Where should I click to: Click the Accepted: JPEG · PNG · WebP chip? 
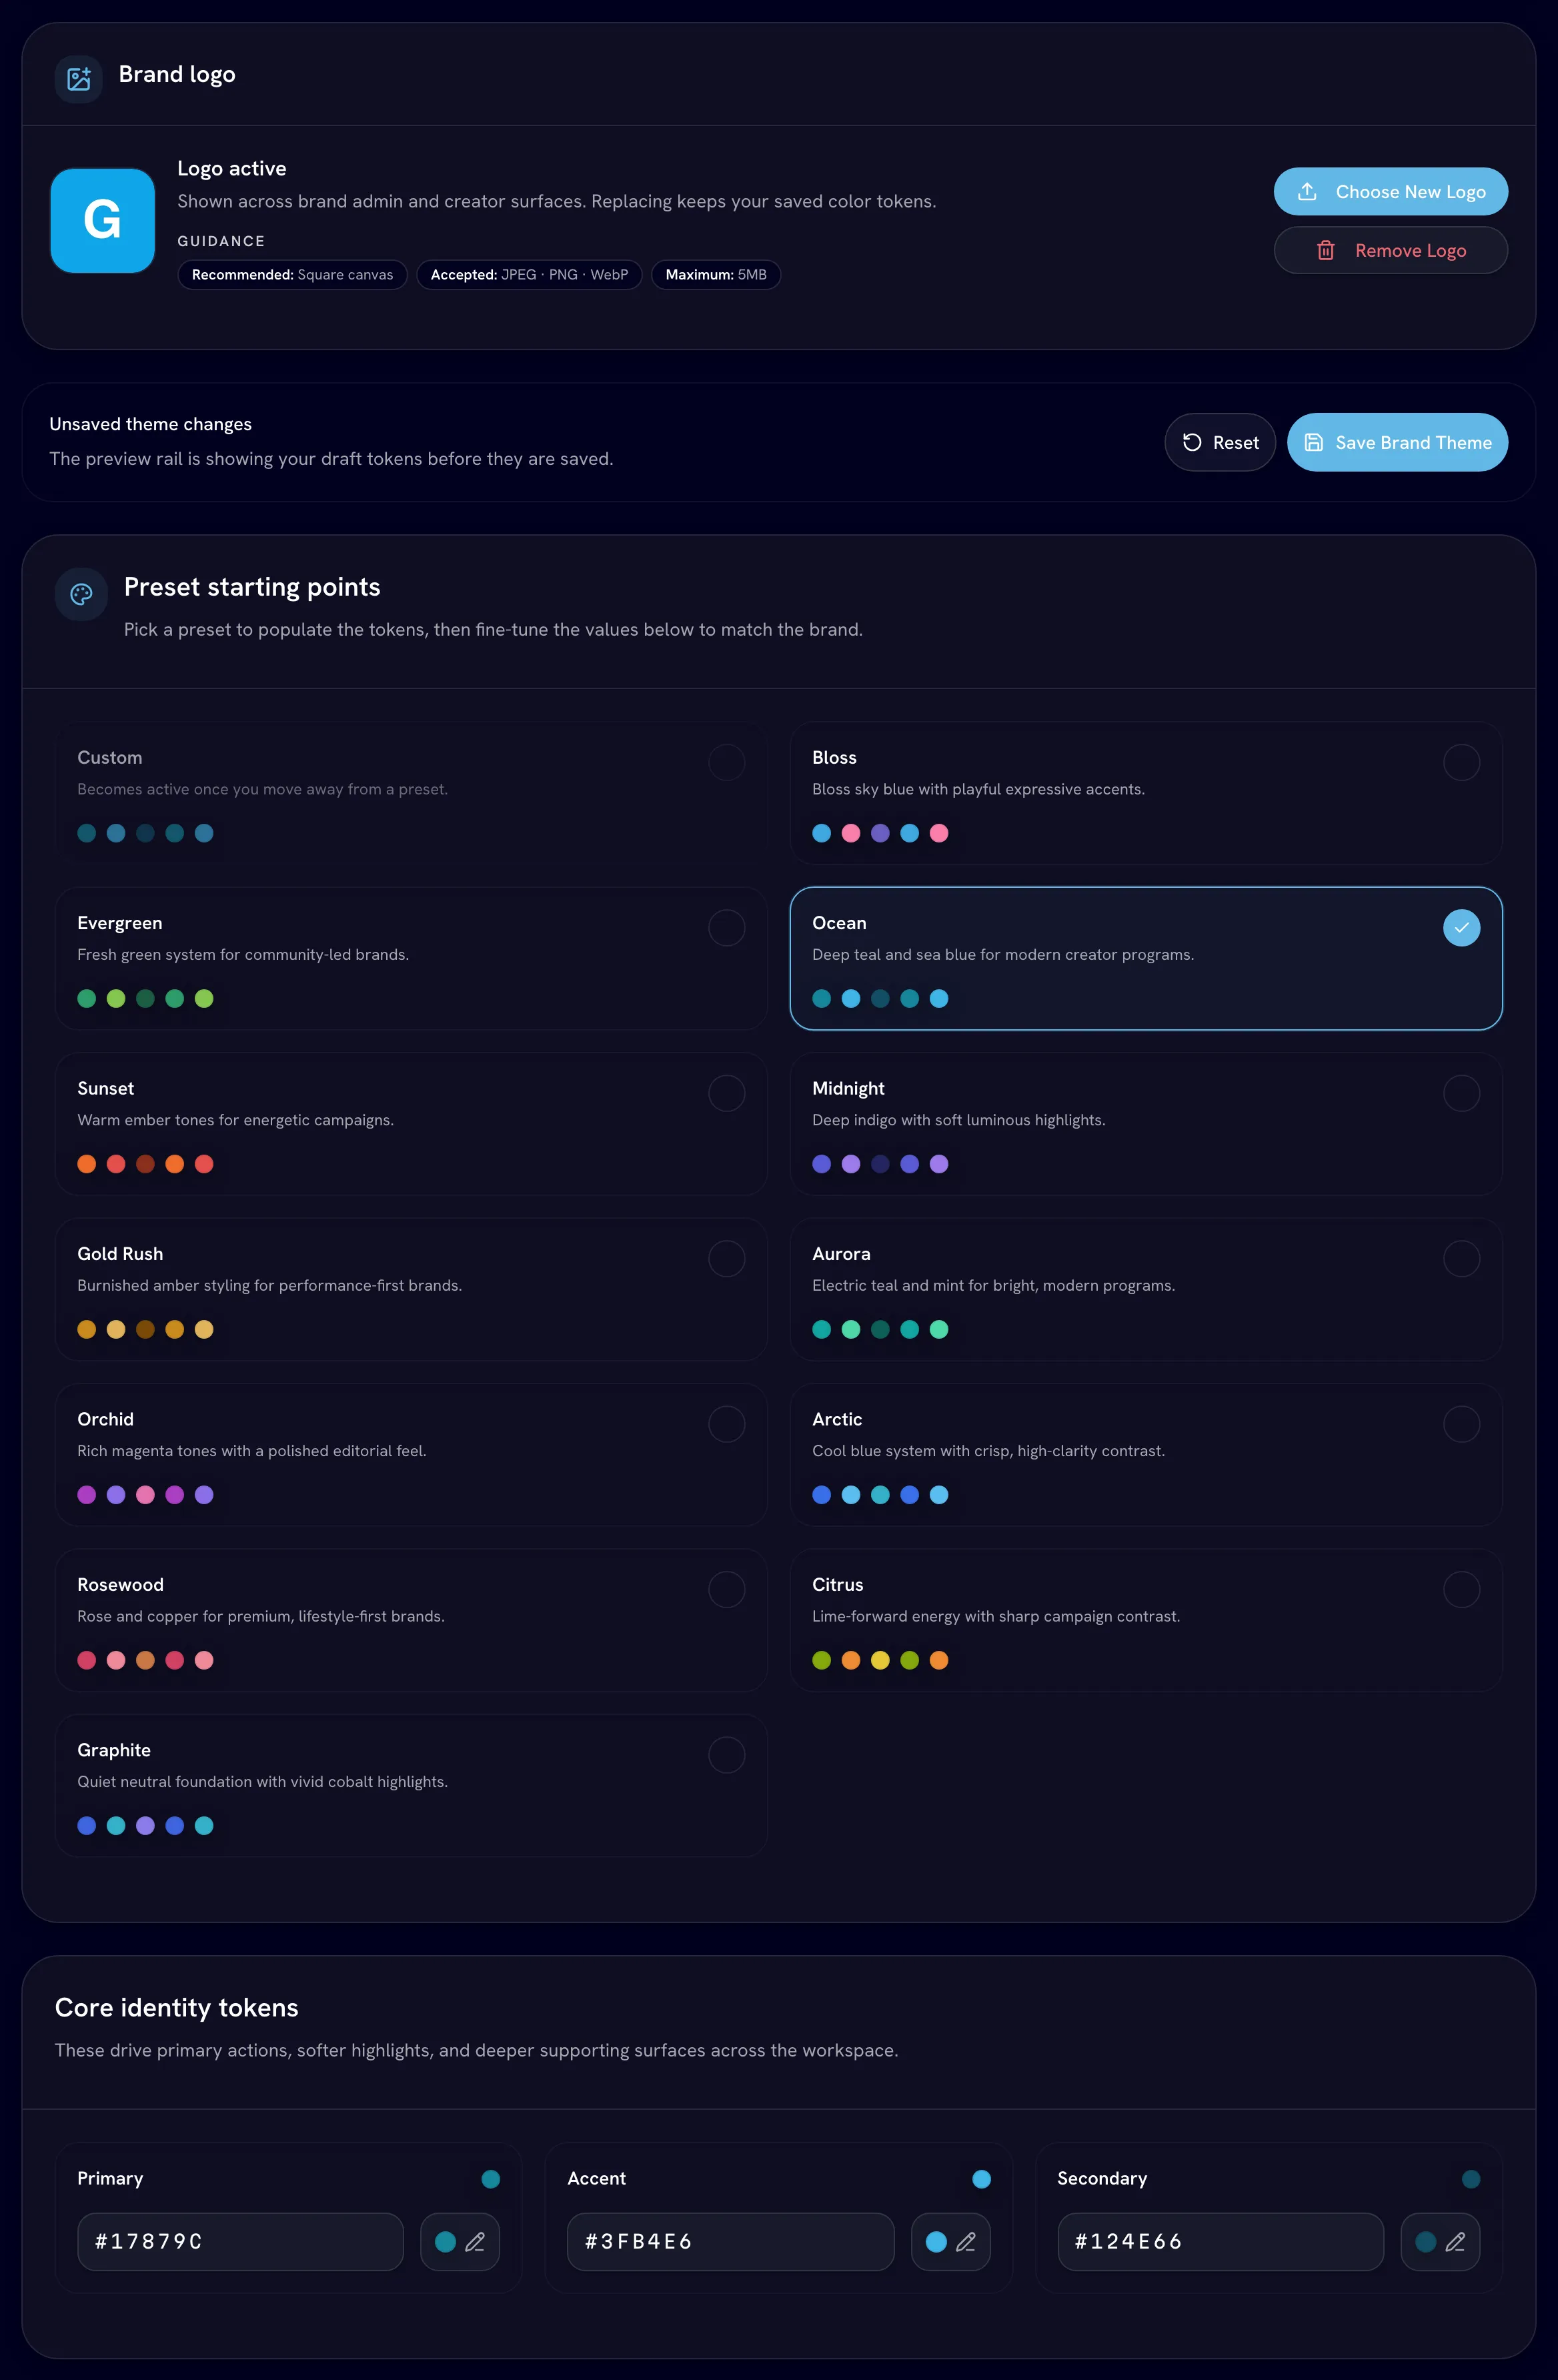530,275
